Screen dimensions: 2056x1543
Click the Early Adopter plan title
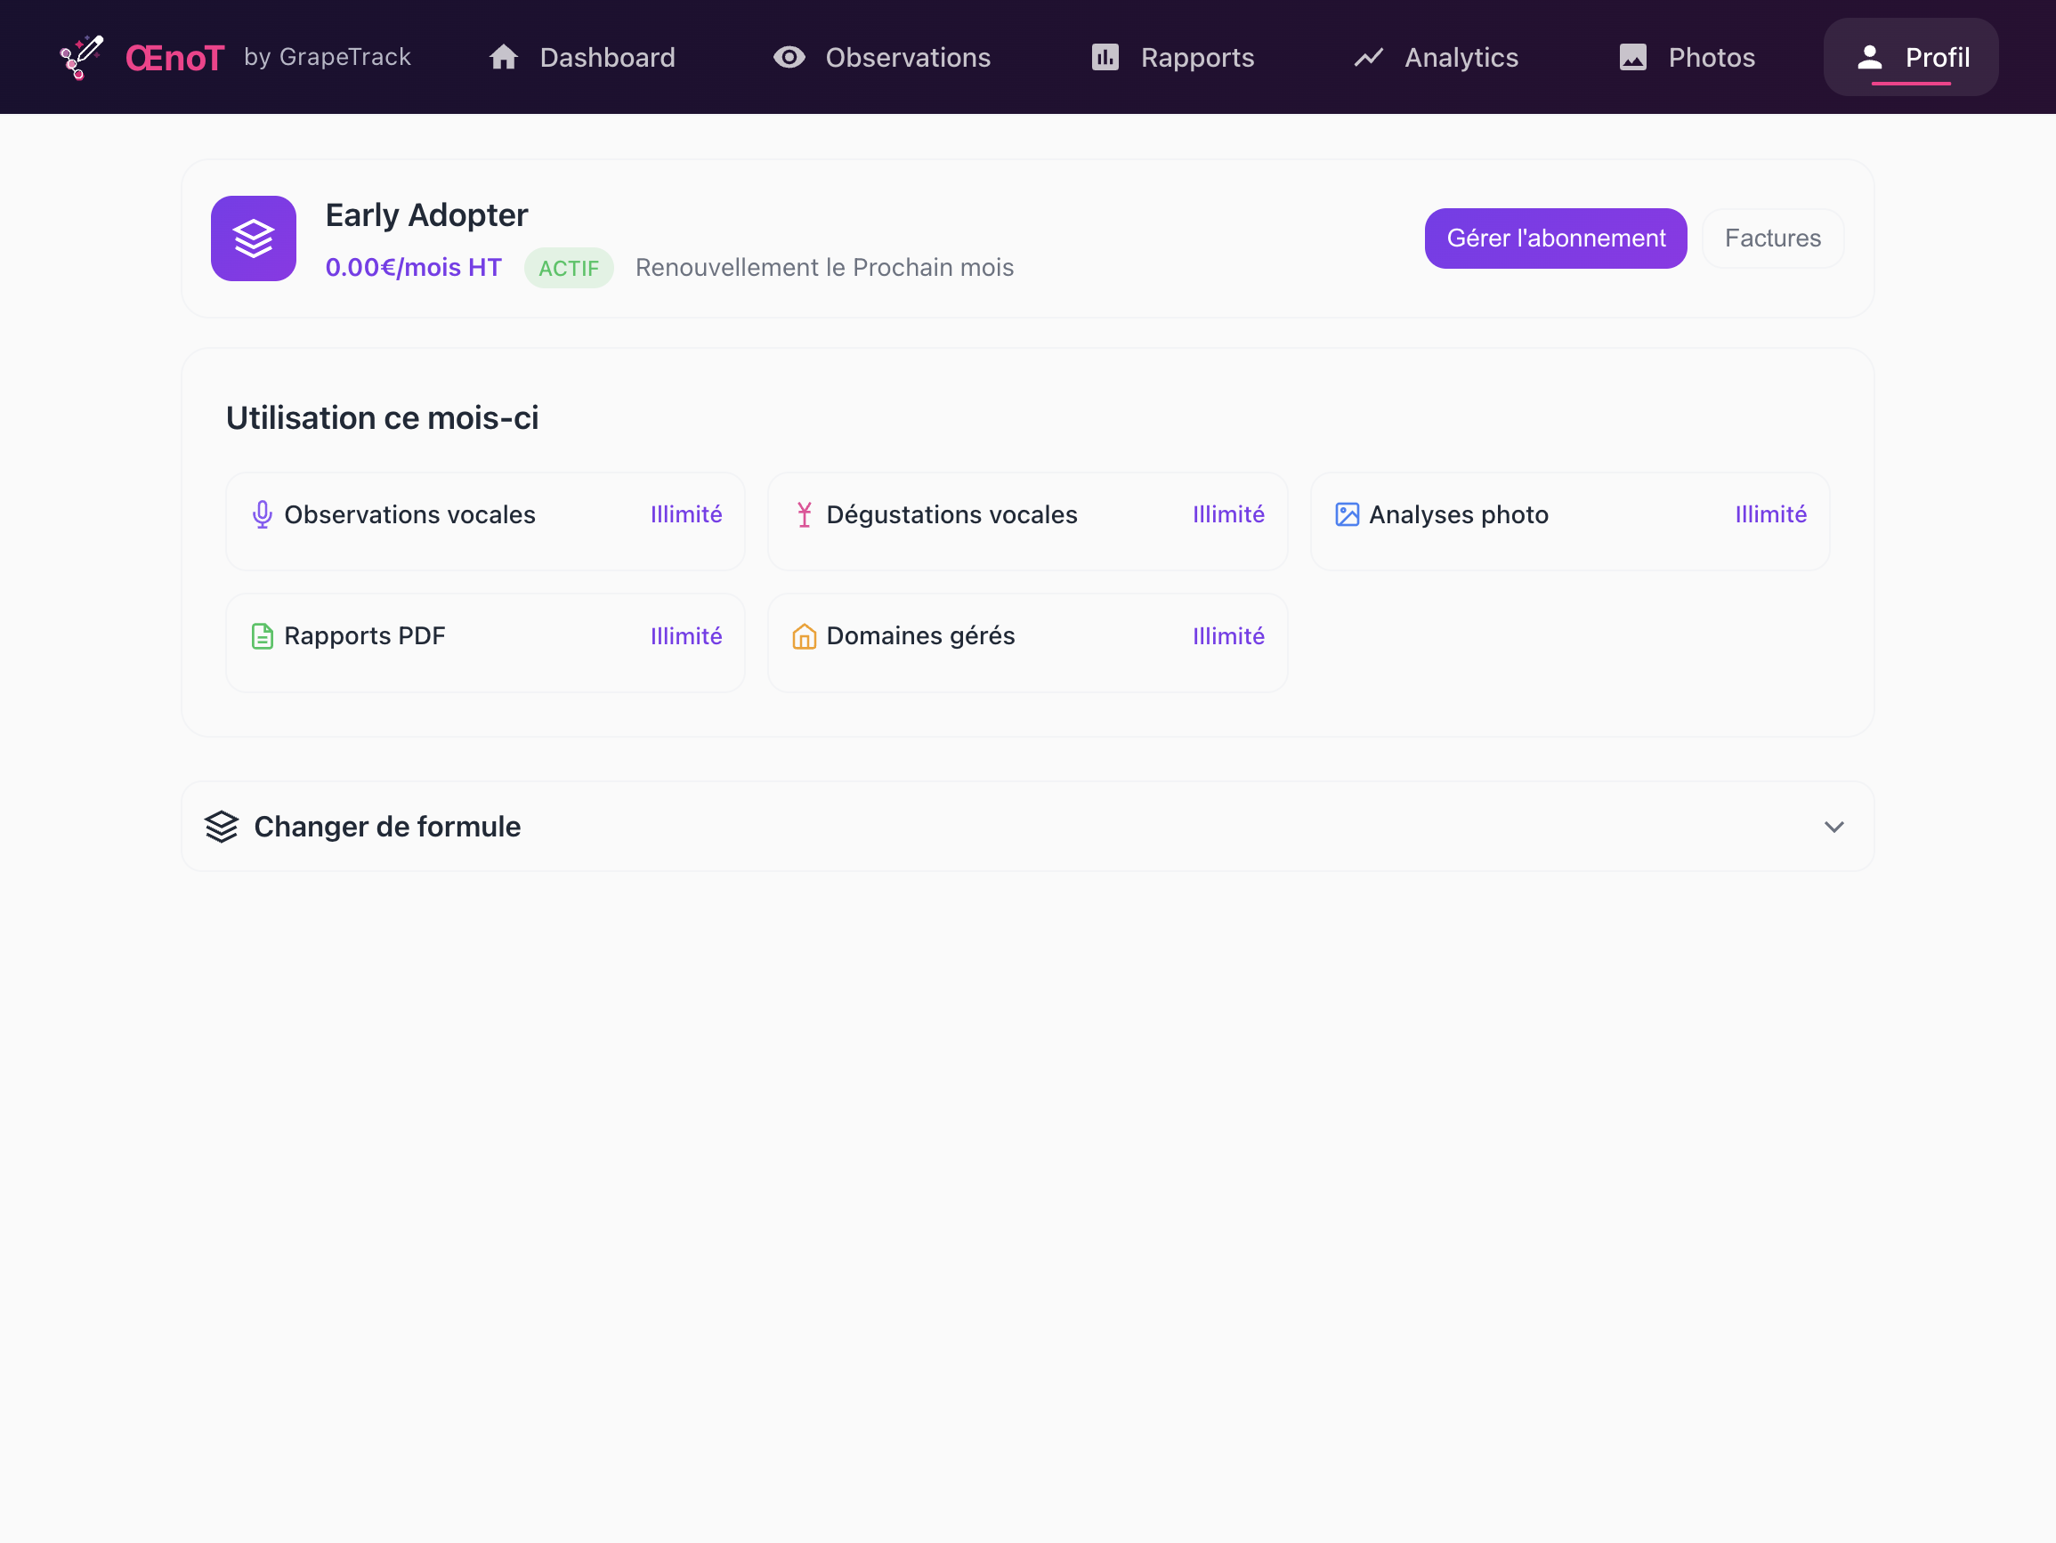tap(426, 214)
